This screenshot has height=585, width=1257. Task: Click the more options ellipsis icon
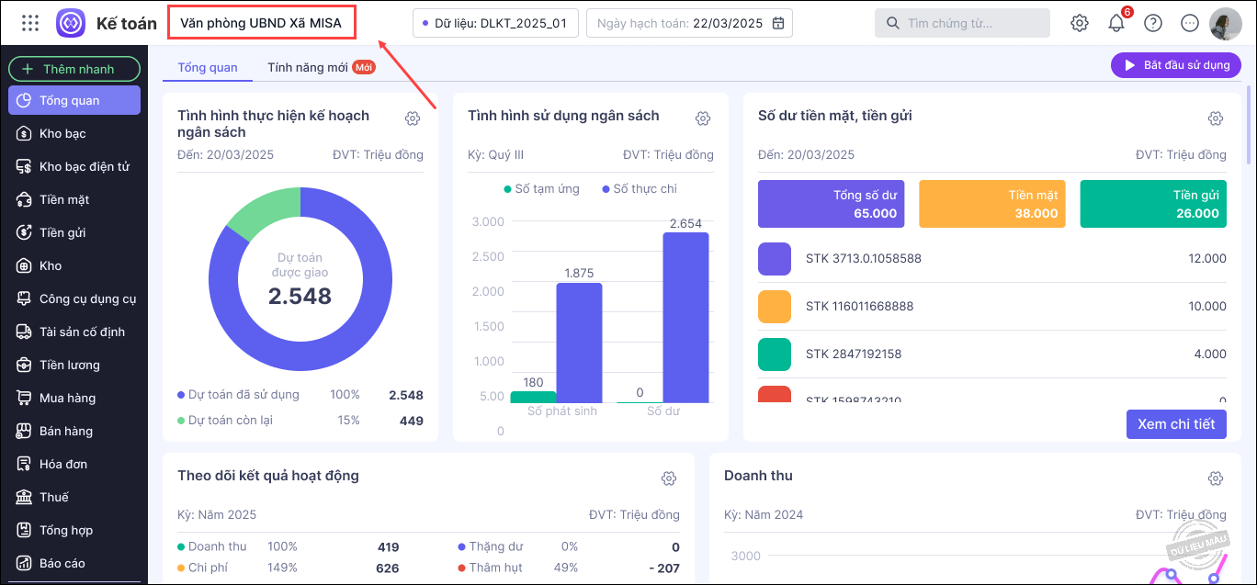[1190, 23]
